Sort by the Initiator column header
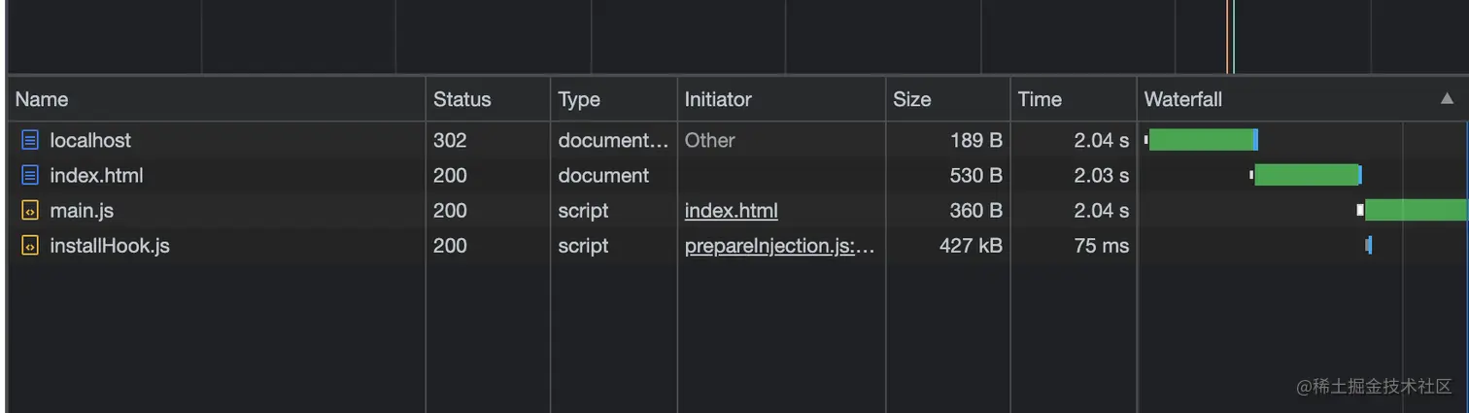1469x413 pixels. tap(718, 99)
